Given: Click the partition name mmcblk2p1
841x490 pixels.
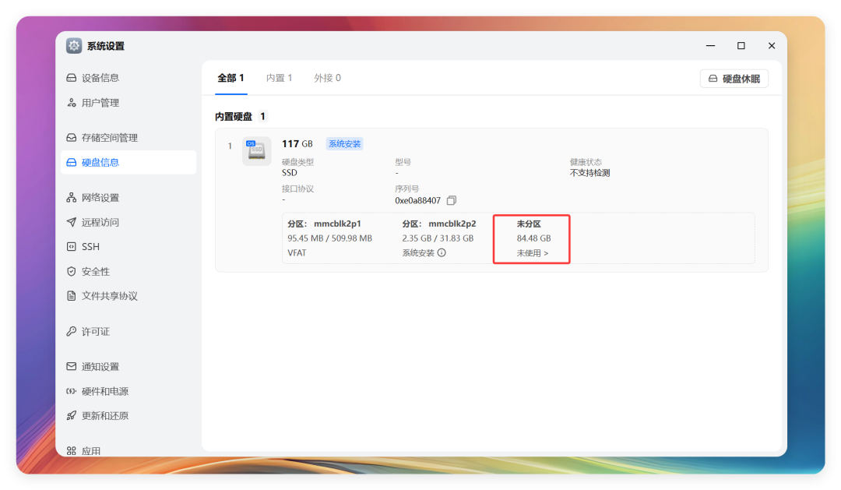Looking at the screenshot, I should 337,224.
